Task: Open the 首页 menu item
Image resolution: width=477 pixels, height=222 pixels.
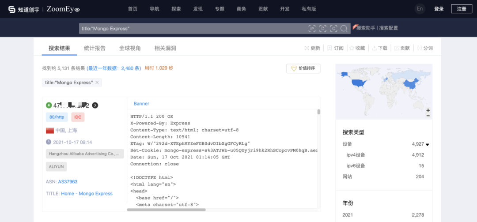Action: point(132,9)
